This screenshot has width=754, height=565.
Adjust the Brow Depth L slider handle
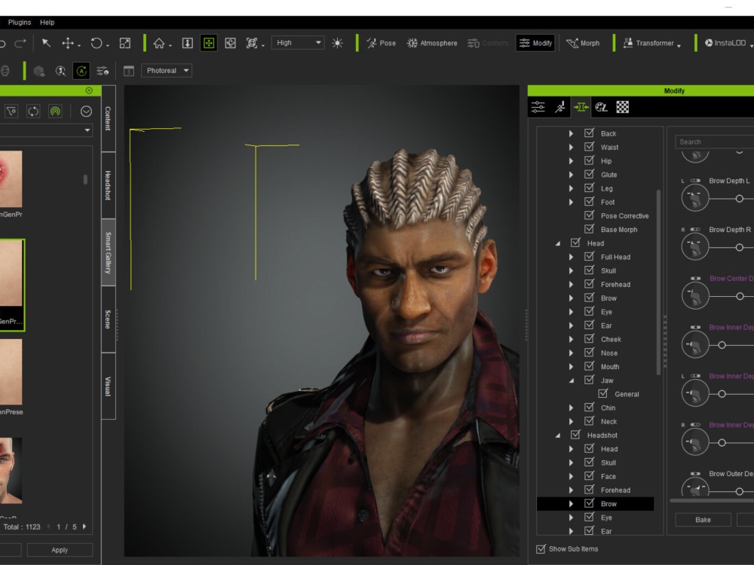[740, 198]
